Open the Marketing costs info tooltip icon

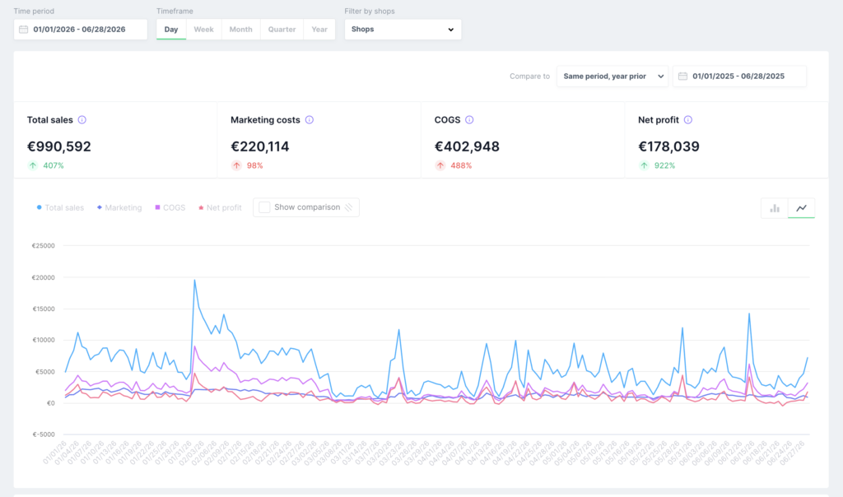tap(310, 120)
